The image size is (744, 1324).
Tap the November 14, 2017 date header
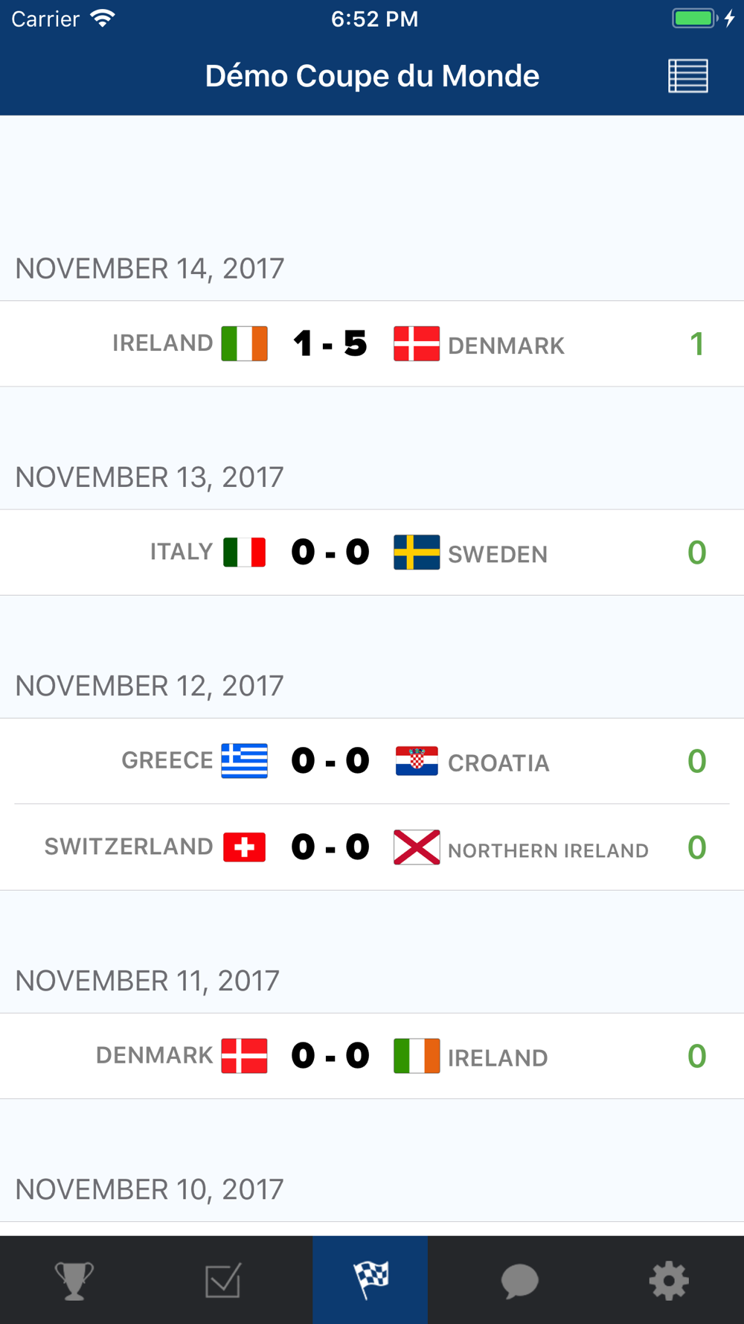150,269
